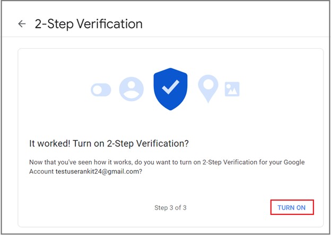Click the picture image icon
Image resolution: width=331 pixels, height=235 pixels.
point(232,89)
